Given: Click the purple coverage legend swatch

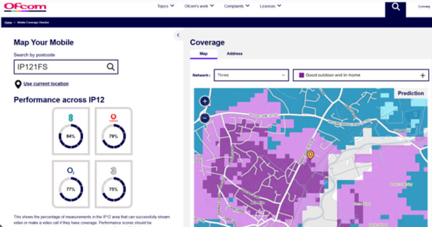Looking at the screenshot, I should pyautogui.click(x=301, y=75).
